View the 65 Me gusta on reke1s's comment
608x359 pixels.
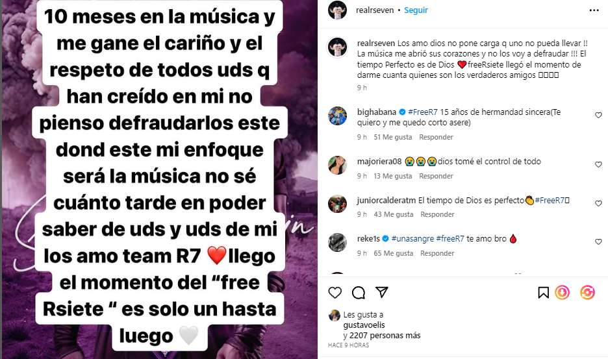[393, 253]
